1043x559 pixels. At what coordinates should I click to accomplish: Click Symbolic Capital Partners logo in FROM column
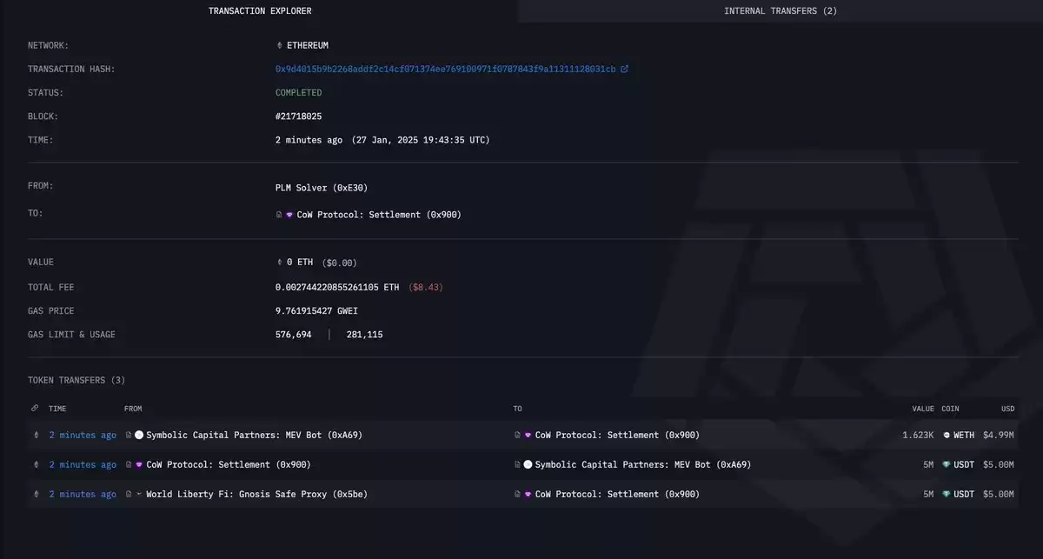[x=139, y=436]
